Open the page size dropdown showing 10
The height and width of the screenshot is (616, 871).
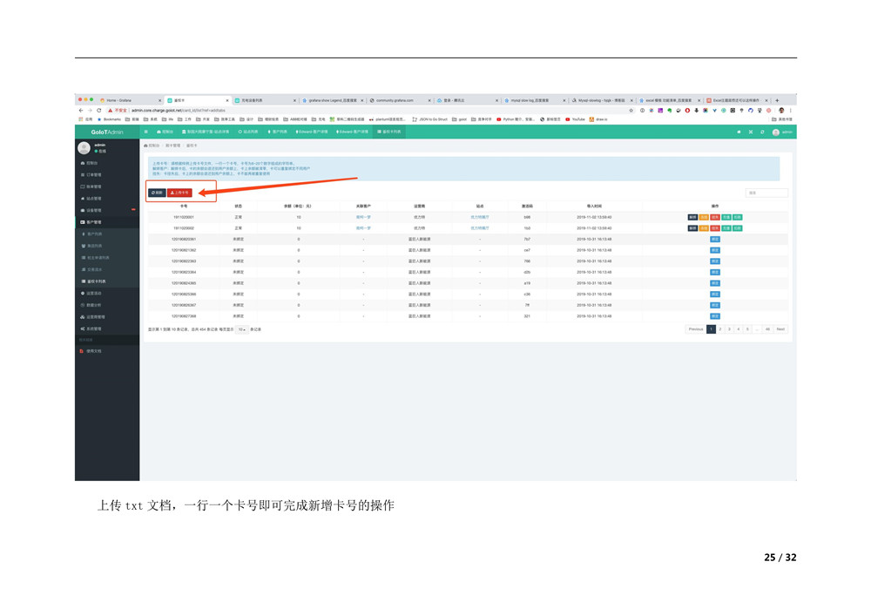click(242, 329)
